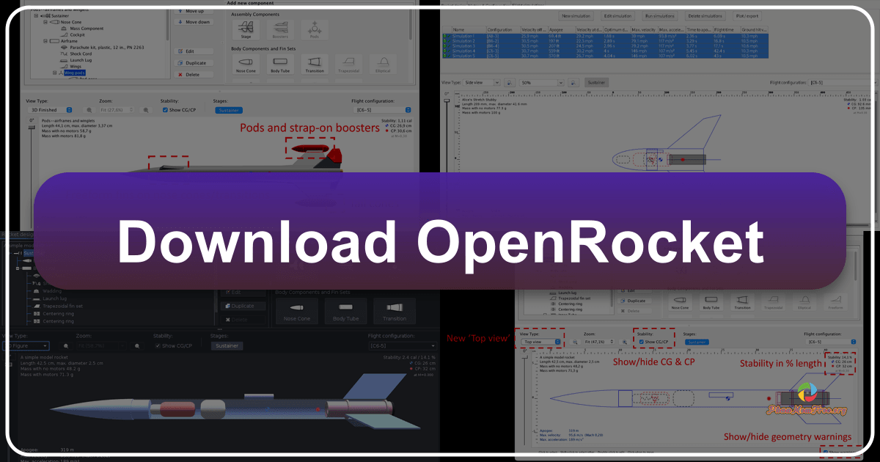
Task: Click the Sustainer stage button
Action: click(x=230, y=109)
